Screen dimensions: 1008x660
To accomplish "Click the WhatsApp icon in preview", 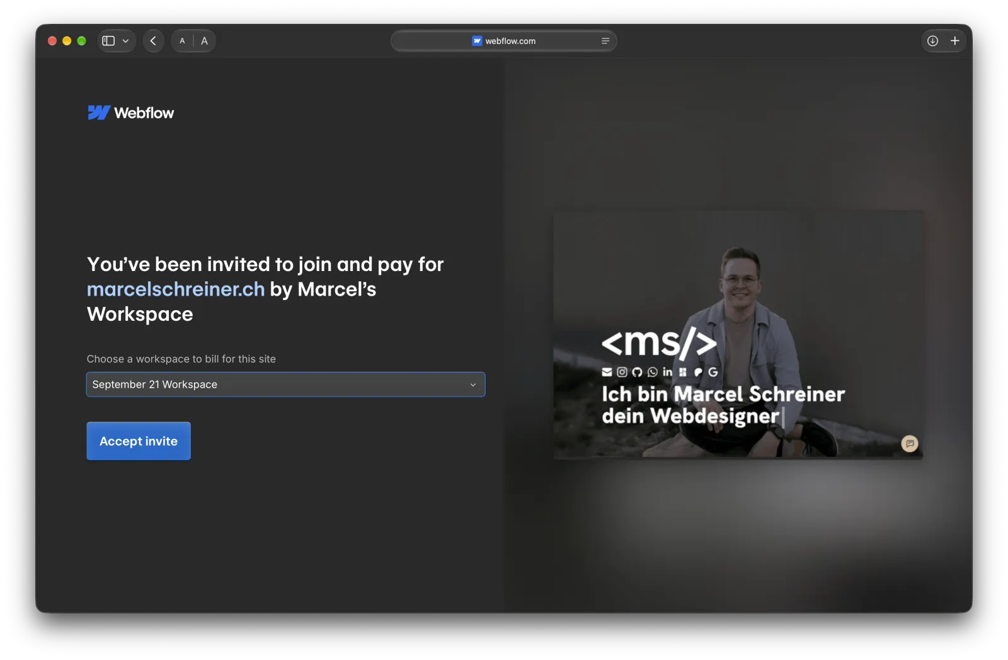I will (x=652, y=372).
